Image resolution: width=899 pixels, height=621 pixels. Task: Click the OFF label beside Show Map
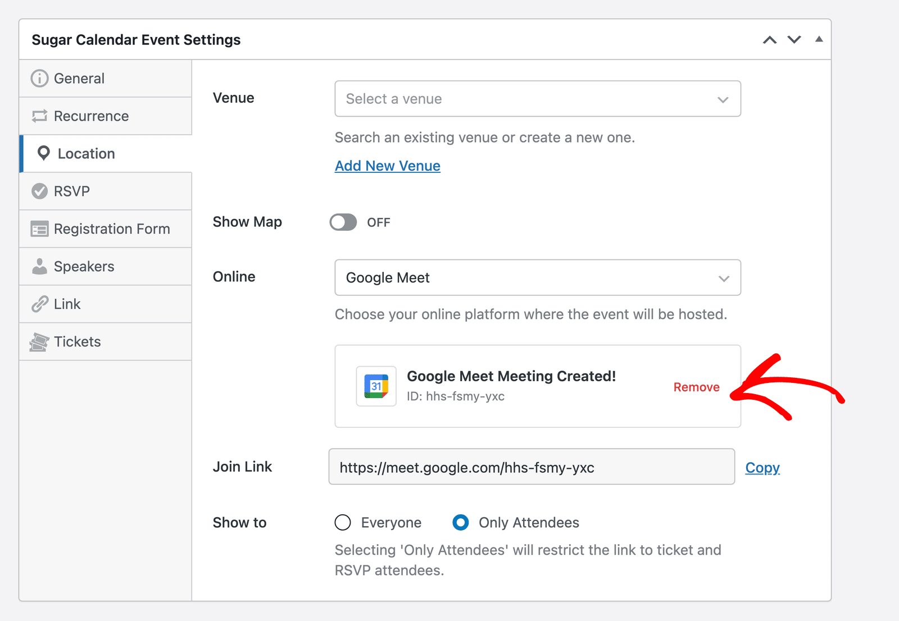tap(379, 222)
